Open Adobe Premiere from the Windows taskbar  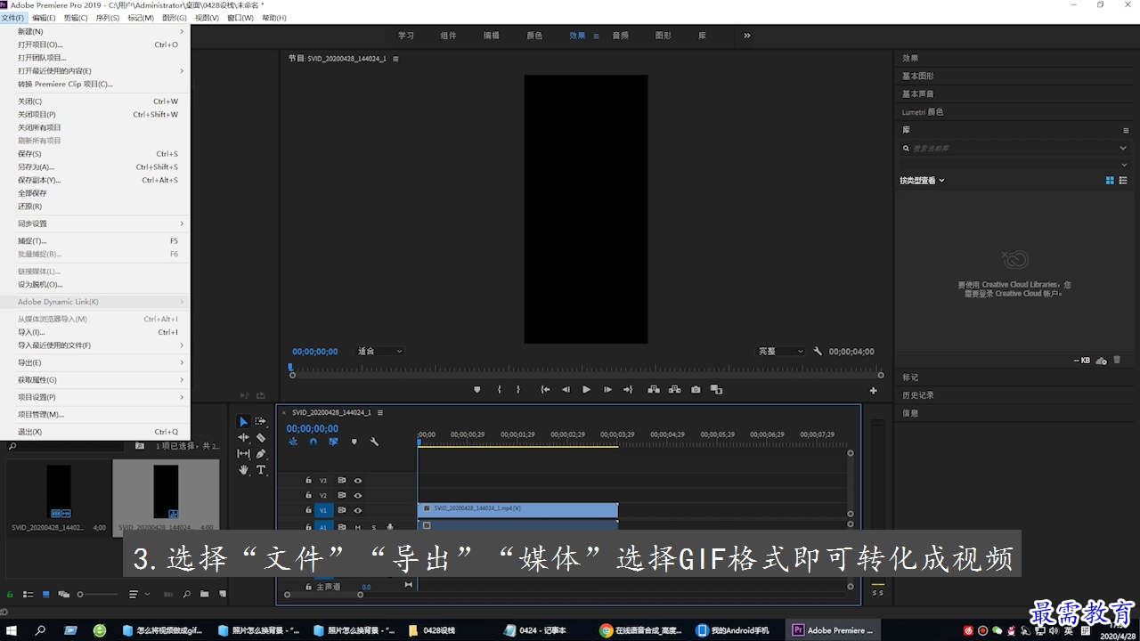point(834,630)
